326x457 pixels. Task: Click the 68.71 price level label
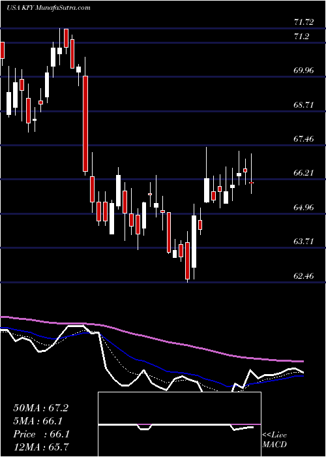[304, 104]
